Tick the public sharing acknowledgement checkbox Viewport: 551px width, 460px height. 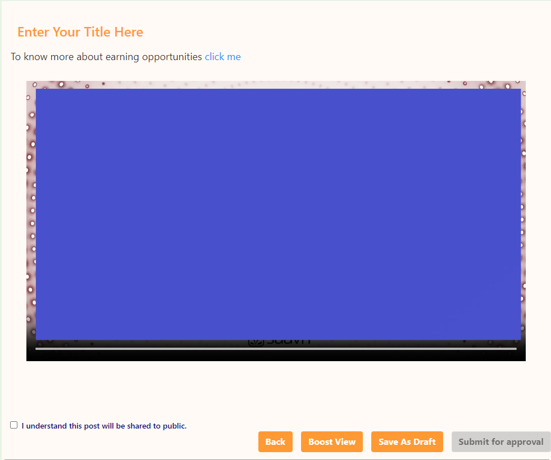14,425
